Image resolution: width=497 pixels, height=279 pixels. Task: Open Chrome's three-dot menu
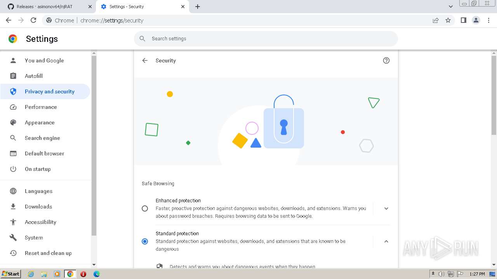488,20
